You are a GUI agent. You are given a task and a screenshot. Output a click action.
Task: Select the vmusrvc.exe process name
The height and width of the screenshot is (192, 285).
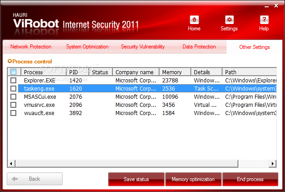point(39,105)
